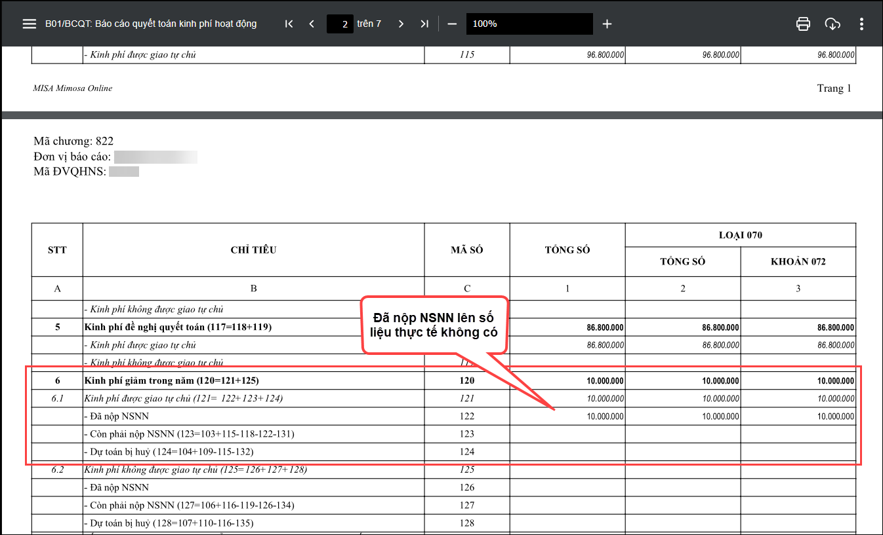Click the B01/BCQT report title

[151, 24]
